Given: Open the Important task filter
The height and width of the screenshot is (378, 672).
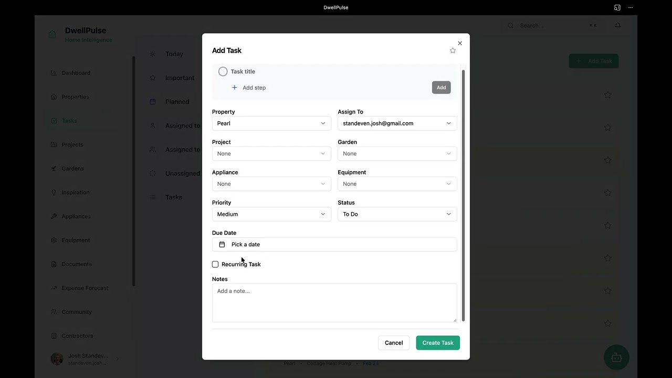Looking at the screenshot, I should [x=180, y=78].
